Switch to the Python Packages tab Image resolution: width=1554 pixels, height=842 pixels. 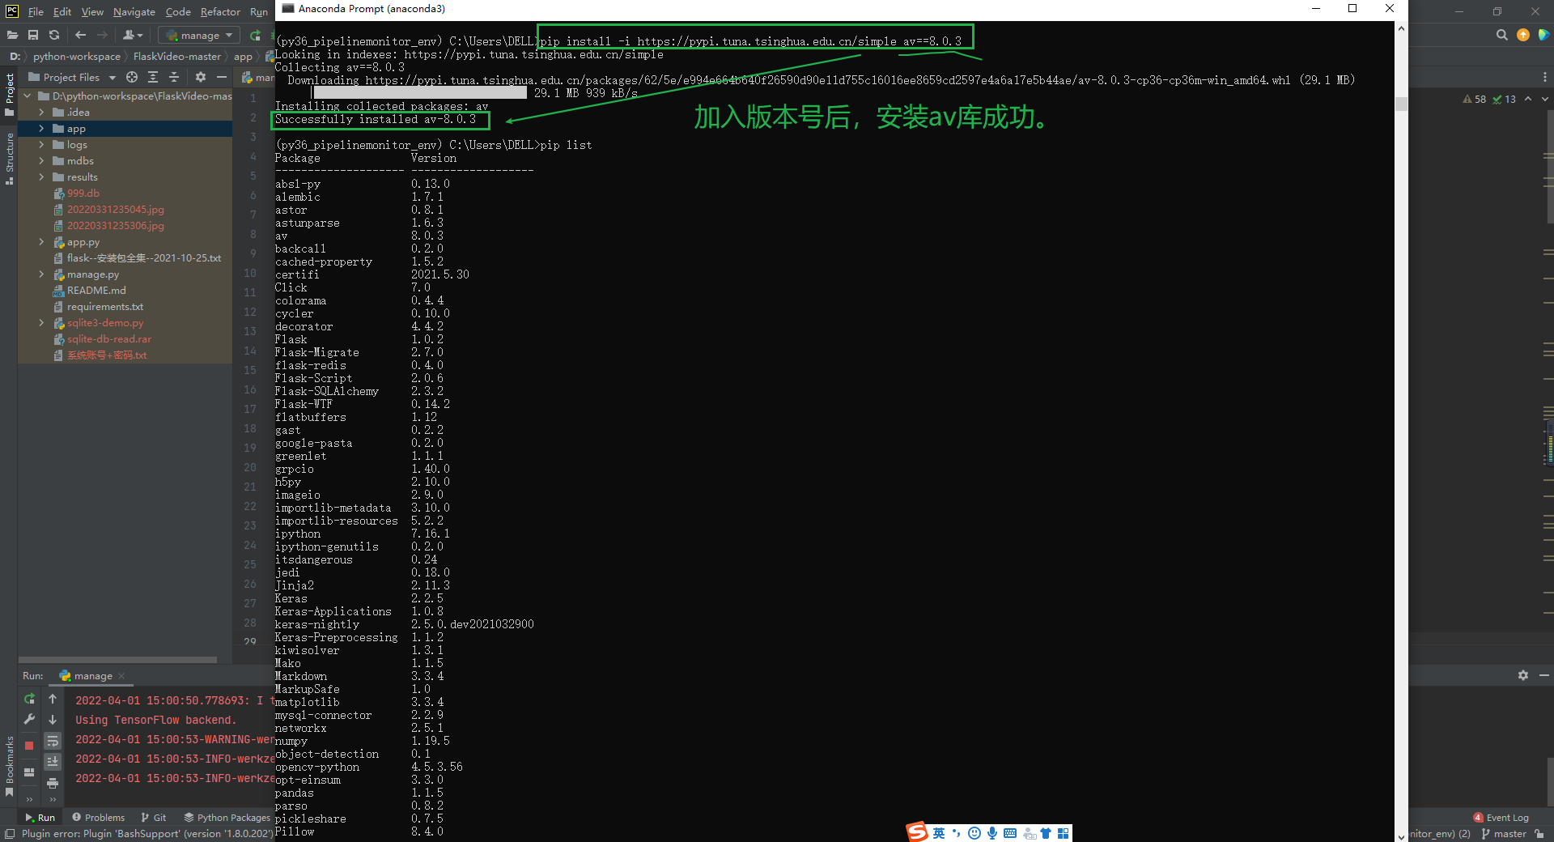(233, 817)
